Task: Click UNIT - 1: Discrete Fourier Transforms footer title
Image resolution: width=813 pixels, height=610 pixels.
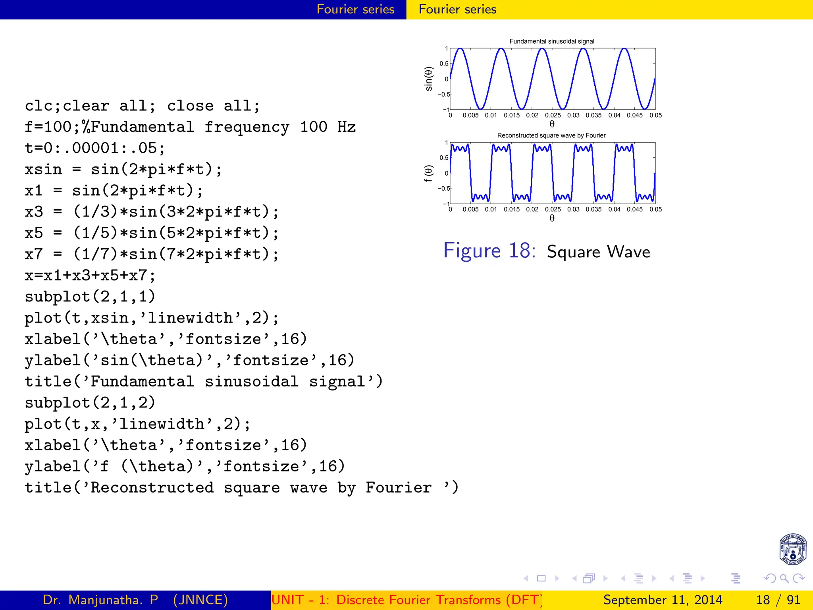Action: click(x=406, y=600)
